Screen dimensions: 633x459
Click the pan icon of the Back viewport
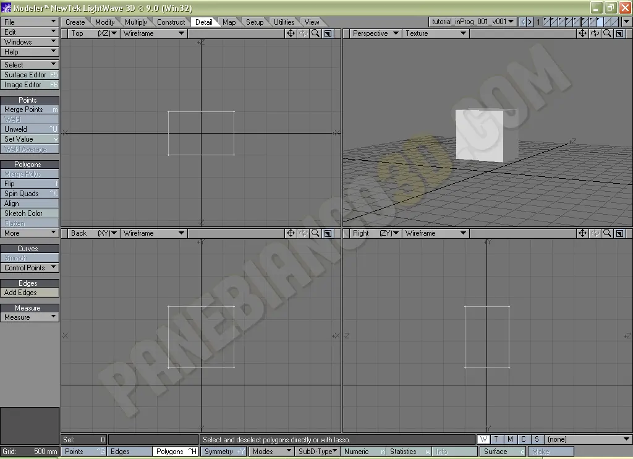[x=291, y=233]
